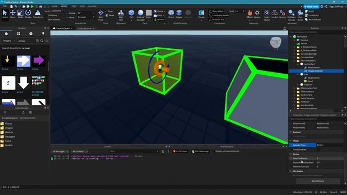
Task: Open the Mode Geometric dropdown
Action: pyautogui.click(x=57, y=11)
